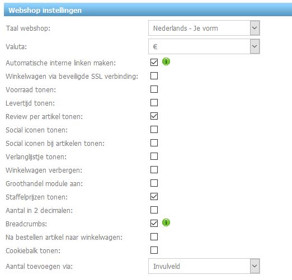The width and height of the screenshot is (292, 280).
Task: Uncheck Automatische interne linken maken checkbox
Action: coord(154,63)
